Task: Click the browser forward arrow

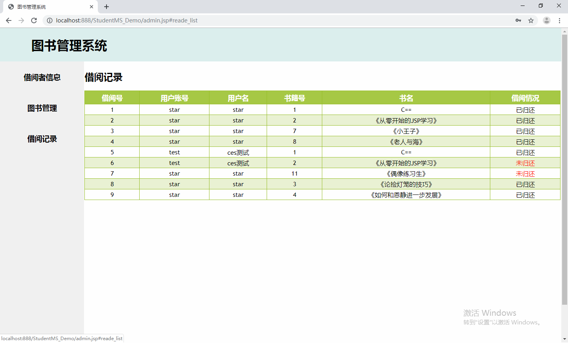Action: [21, 20]
